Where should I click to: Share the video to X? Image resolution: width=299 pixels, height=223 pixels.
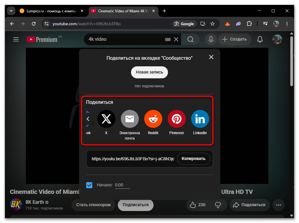tap(106, 119)
